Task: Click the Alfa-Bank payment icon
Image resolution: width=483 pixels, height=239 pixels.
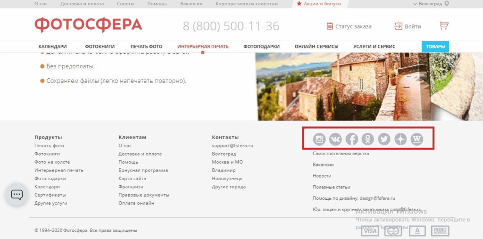Action: click(x=416, y=231)
